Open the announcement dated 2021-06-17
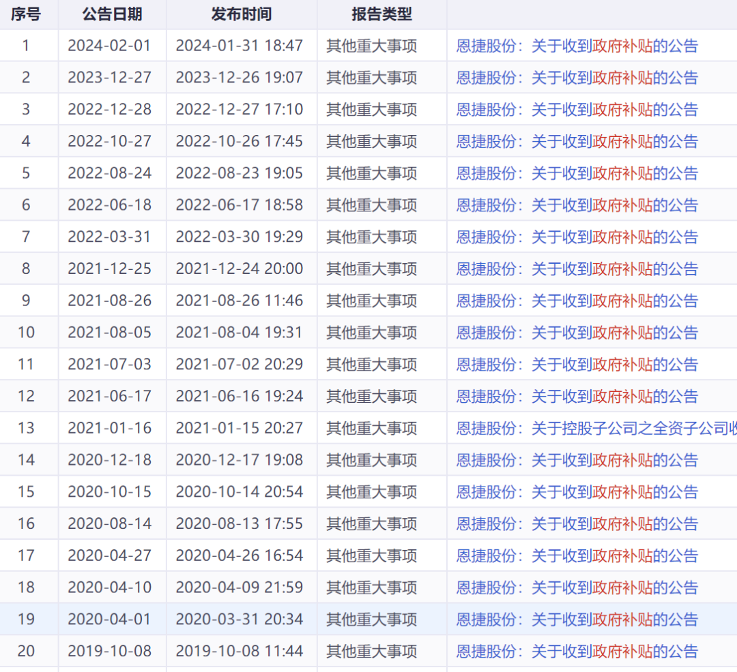The image size is (737, 672). 577,397
